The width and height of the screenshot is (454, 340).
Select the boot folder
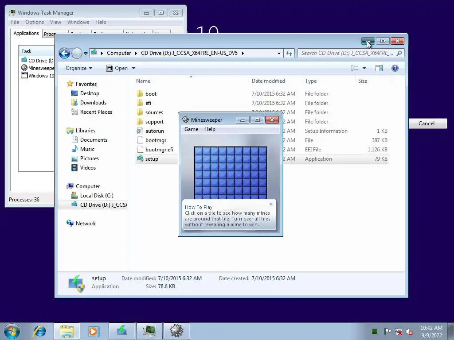point(151,94)
